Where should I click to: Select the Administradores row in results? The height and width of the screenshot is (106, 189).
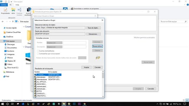(x=48, y=79)
